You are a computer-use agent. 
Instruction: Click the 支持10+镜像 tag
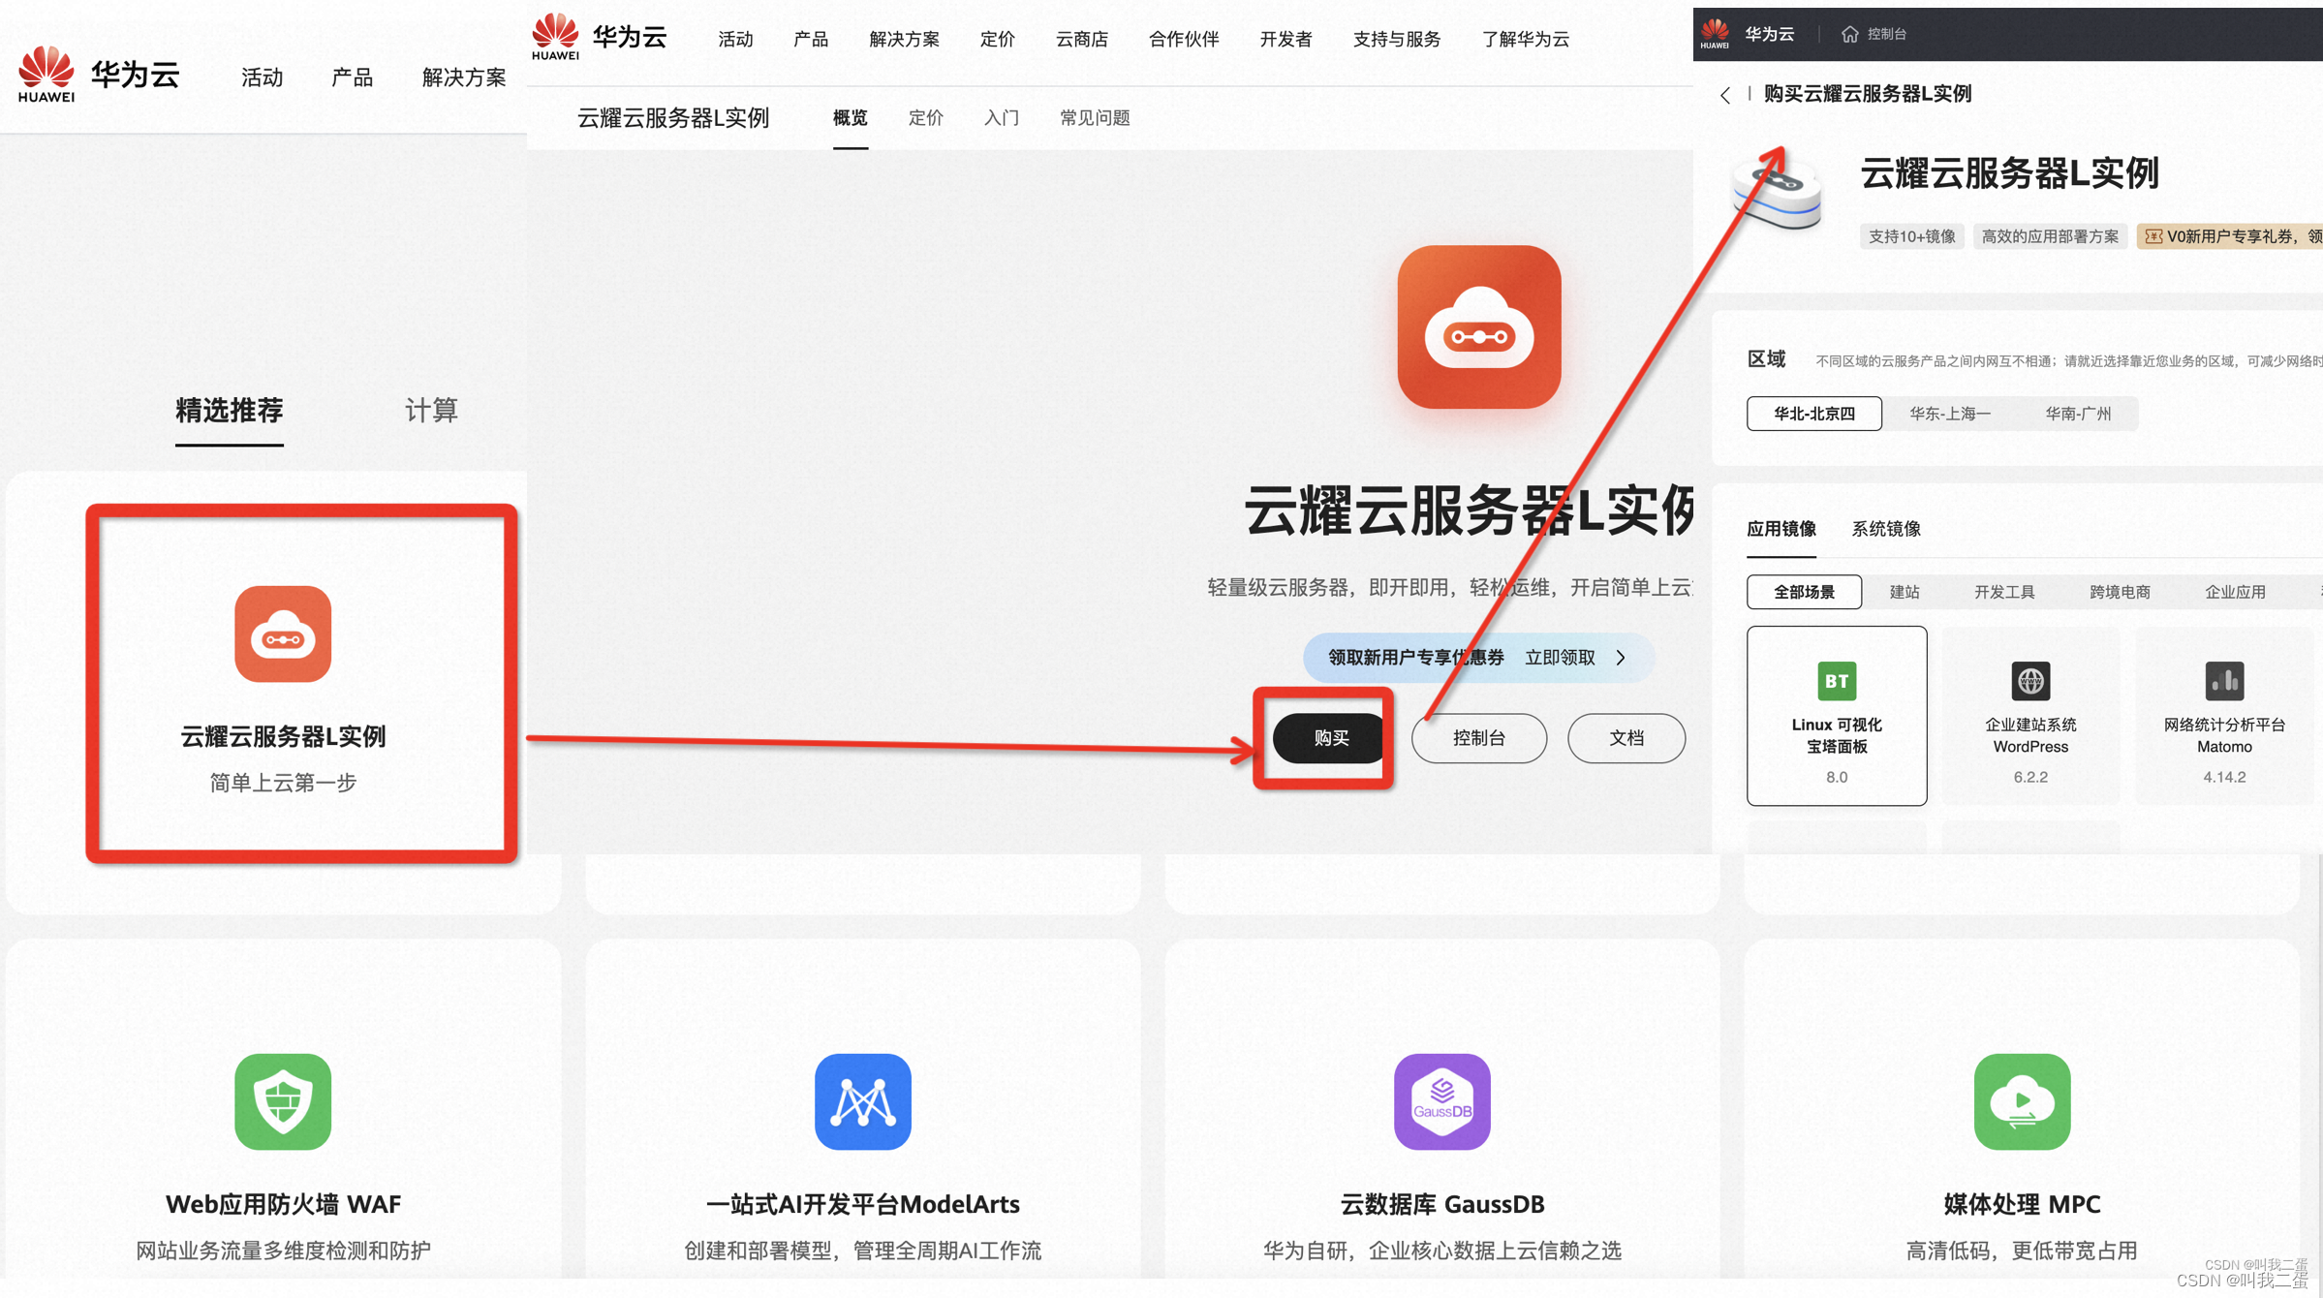(x=1911, y=236)
